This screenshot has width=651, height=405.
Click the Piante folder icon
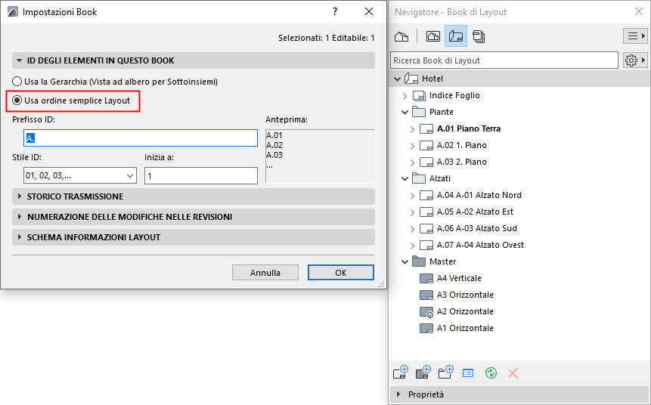(x=419, y=112)
